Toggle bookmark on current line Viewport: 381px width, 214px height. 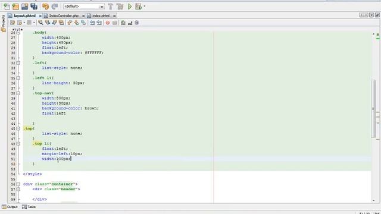tap(83, 23)
